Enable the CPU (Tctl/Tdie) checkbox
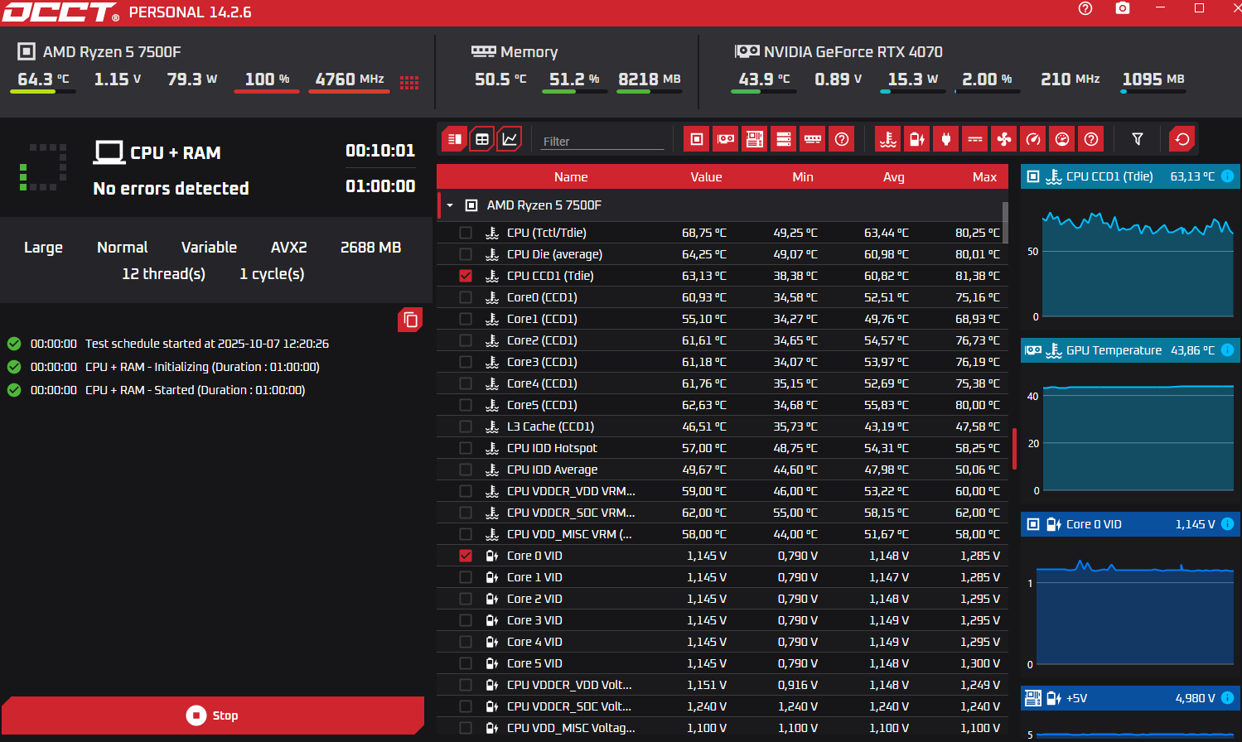This screenshot has height=742, width=1242. (x=466, y=233)
